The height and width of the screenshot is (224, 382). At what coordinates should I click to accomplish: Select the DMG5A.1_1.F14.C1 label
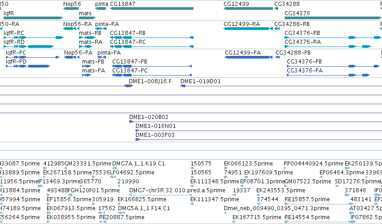[144, 208]
